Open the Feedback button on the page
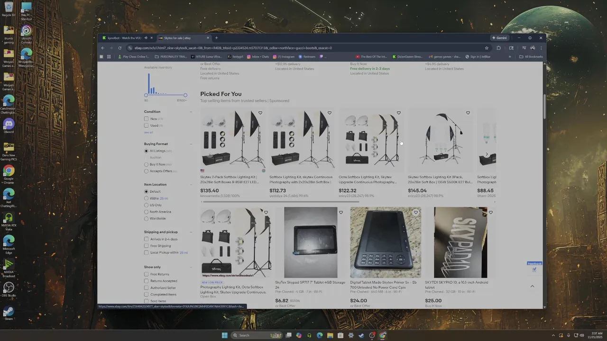 [534, 264]
